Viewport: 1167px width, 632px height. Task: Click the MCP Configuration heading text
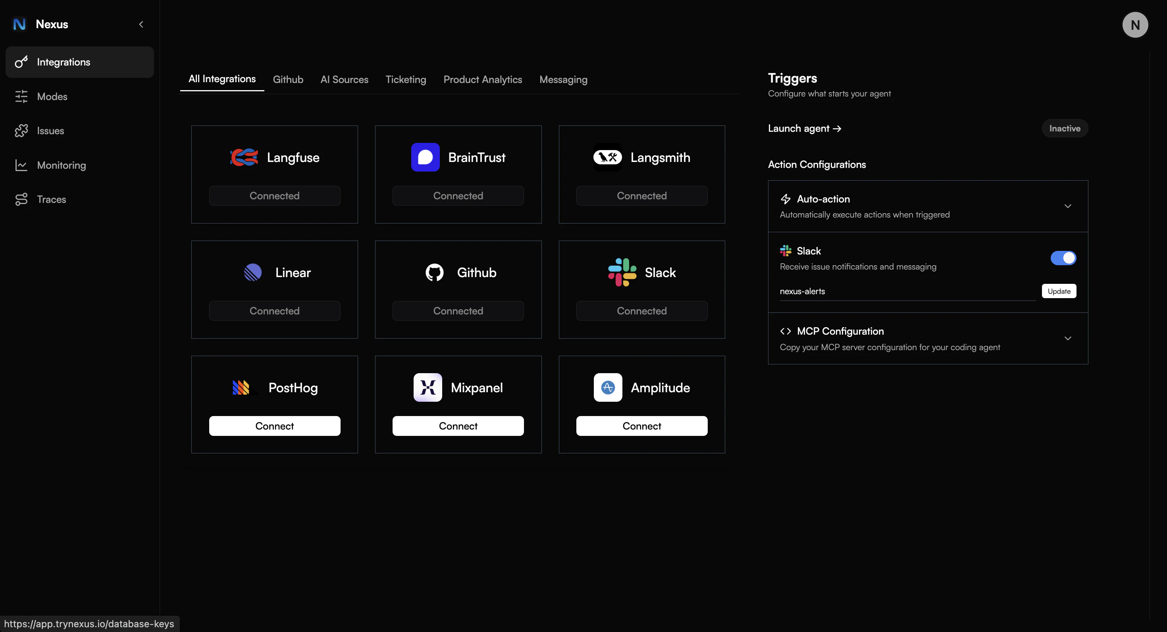click(x=840, y=331)
